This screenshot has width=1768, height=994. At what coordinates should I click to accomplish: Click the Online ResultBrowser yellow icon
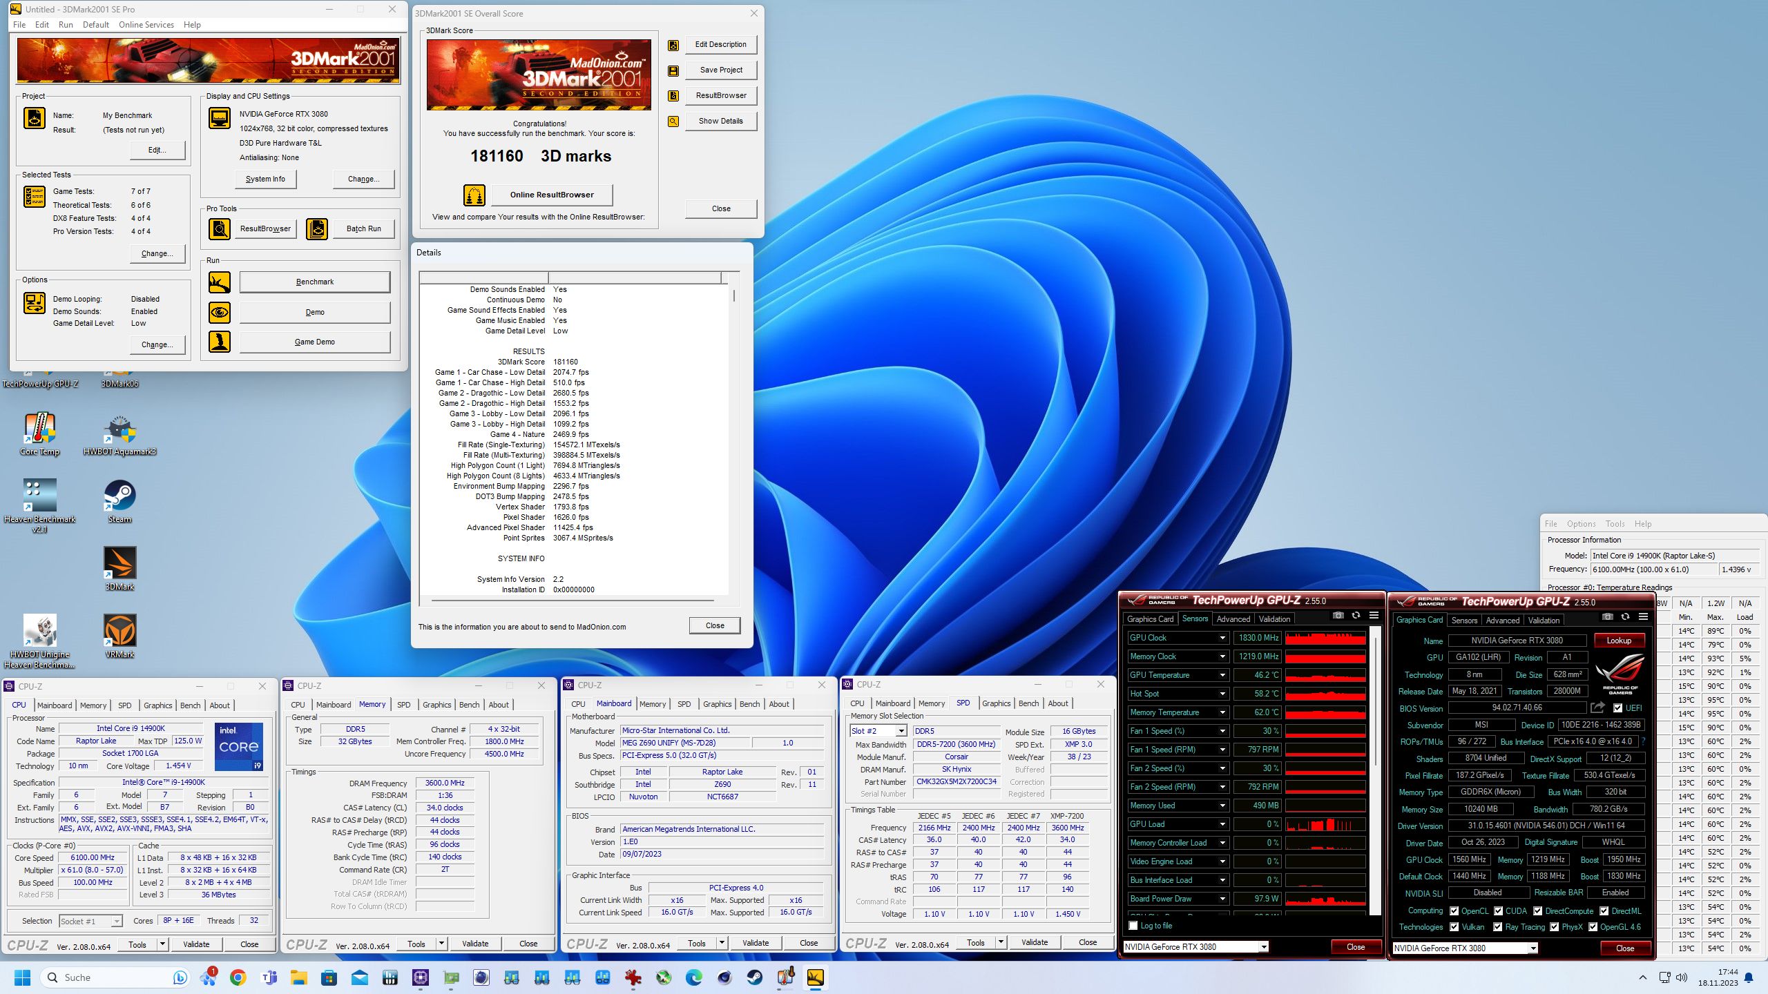click(474, 195)
